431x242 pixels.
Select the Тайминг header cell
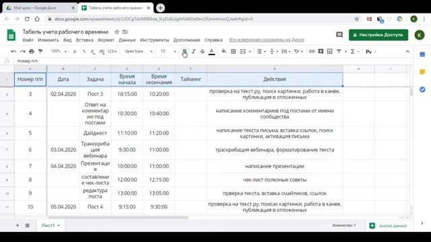point(191,79)
